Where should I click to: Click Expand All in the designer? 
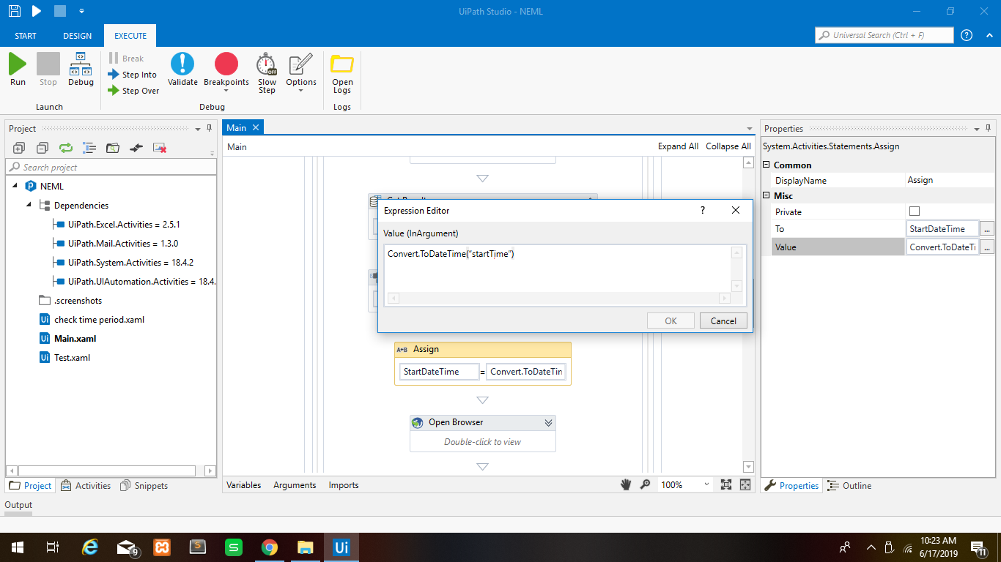(x=678, y=146)
